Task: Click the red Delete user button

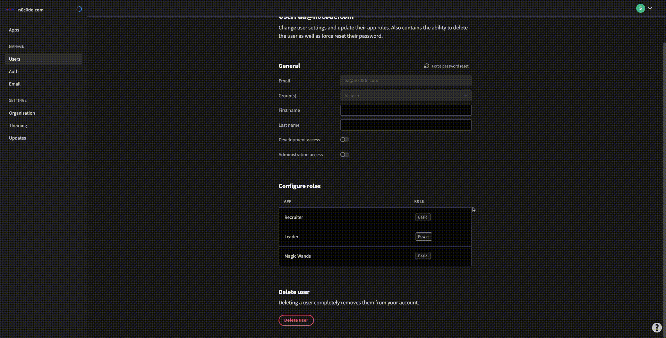Action: (x=296, y=320)
